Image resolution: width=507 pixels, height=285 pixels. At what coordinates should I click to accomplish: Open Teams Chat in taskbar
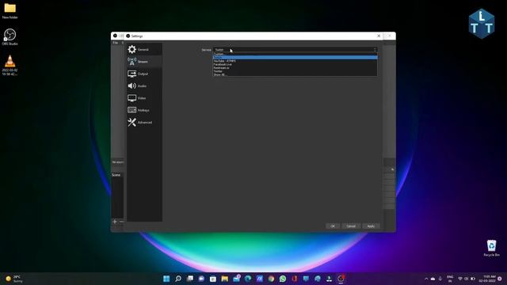201,279
